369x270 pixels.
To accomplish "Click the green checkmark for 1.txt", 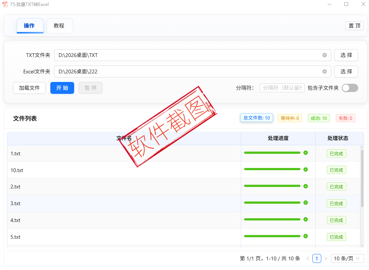I will tap(306, 153).
